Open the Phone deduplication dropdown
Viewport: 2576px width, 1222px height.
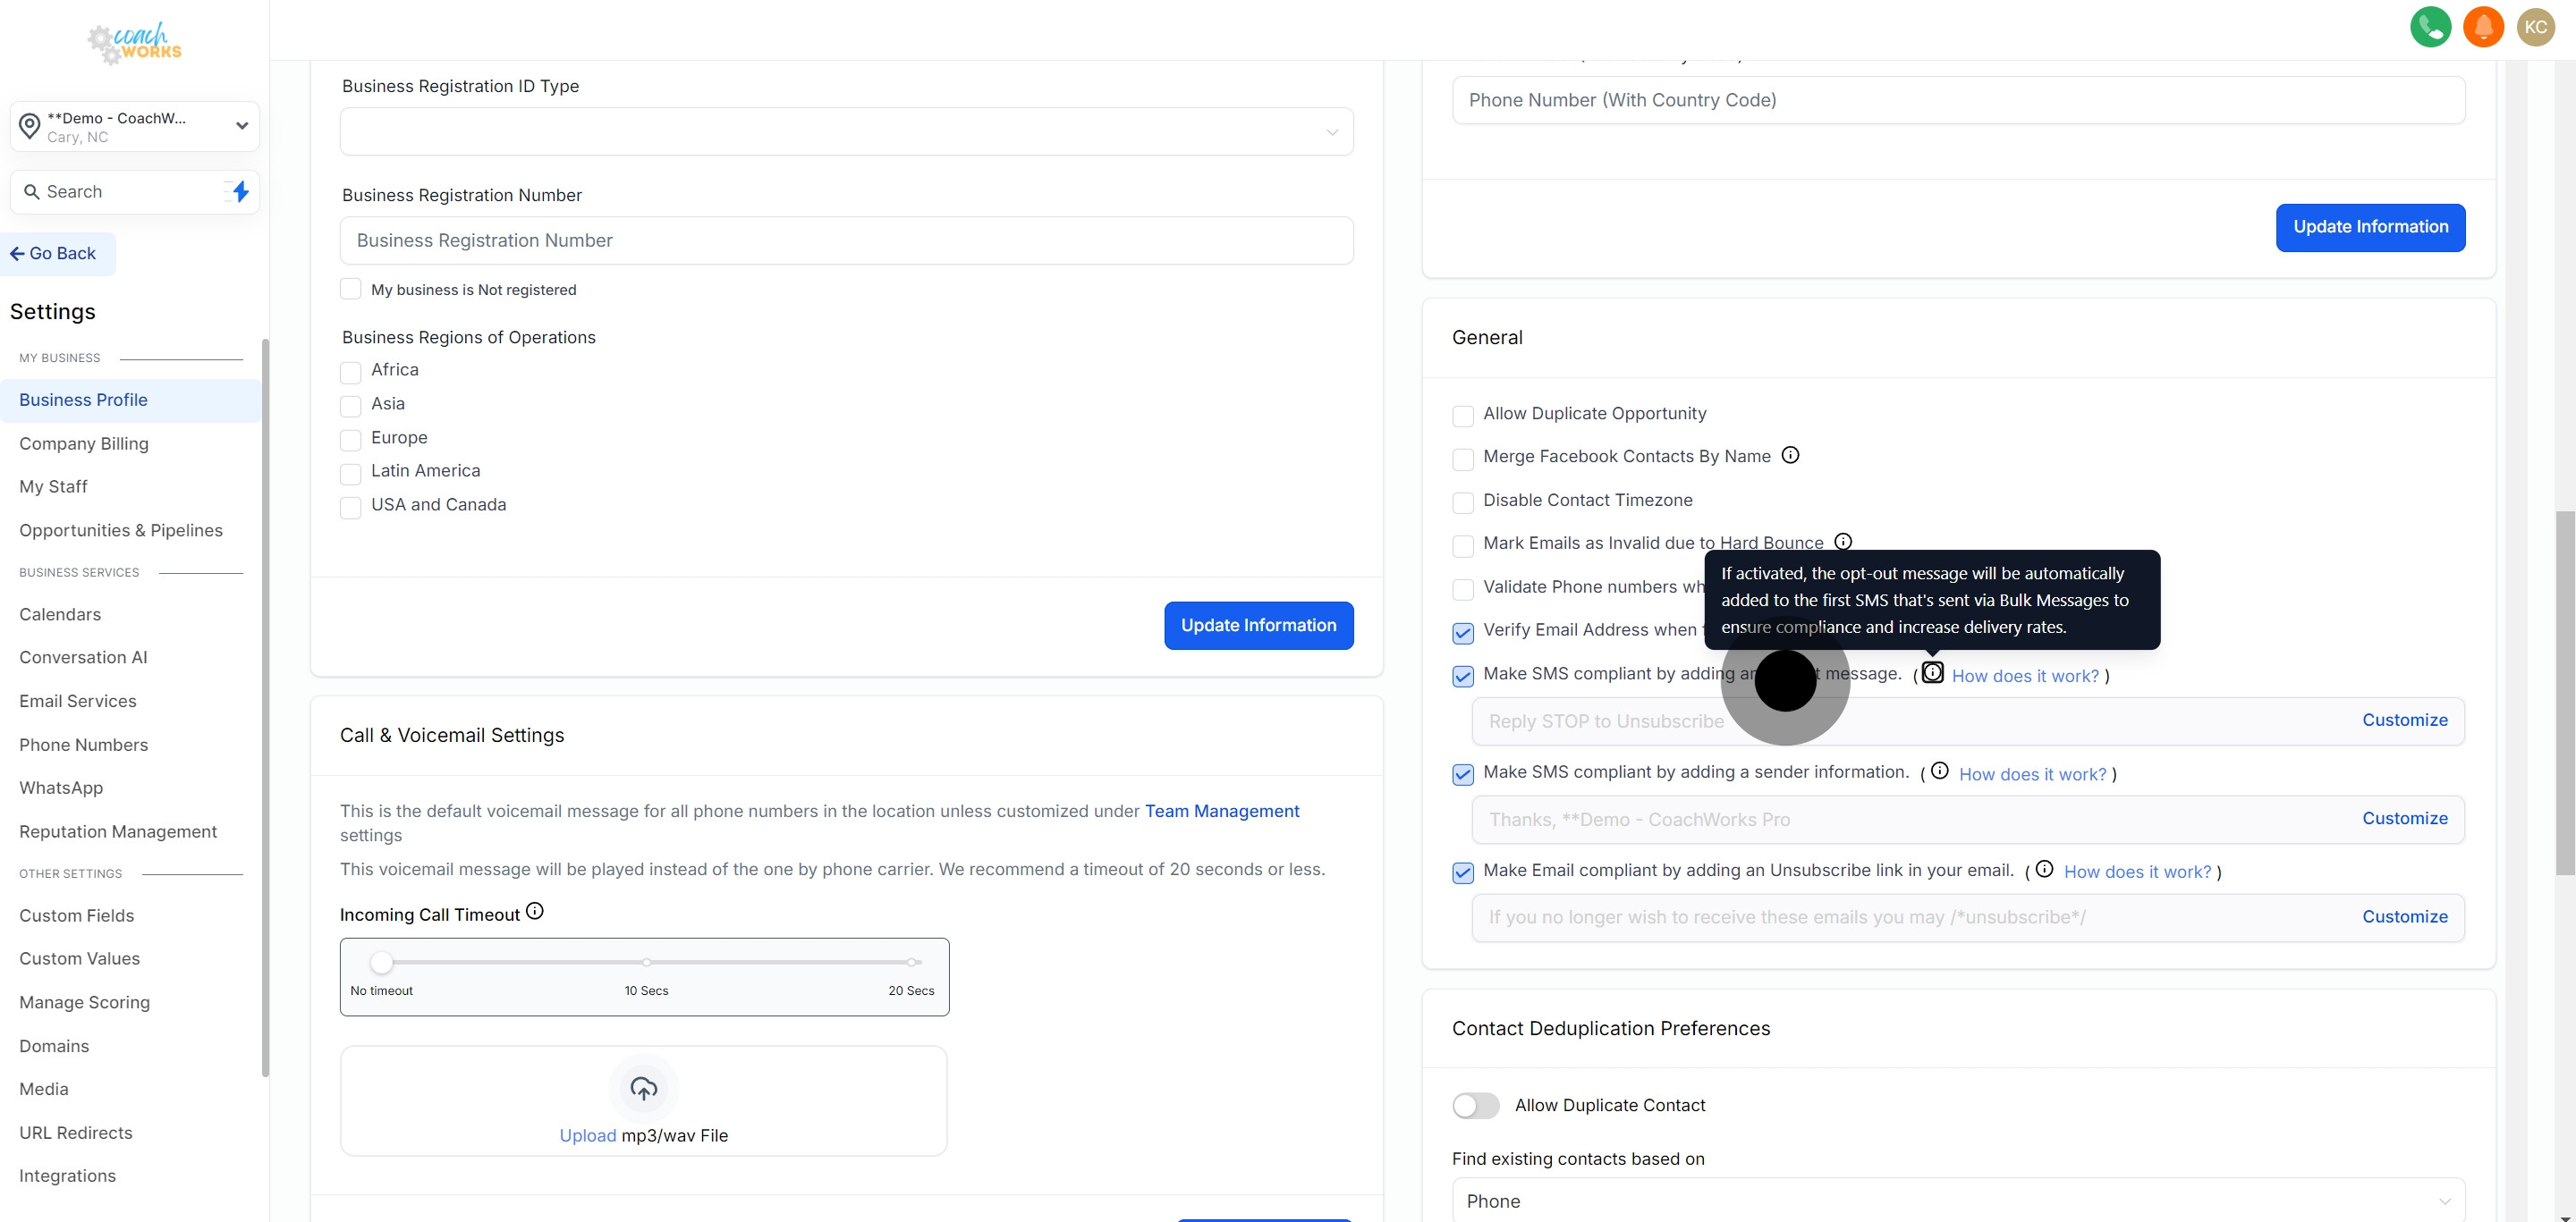pos(1958,1200)
